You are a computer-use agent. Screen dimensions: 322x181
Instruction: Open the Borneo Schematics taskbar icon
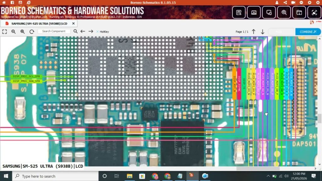192,175
